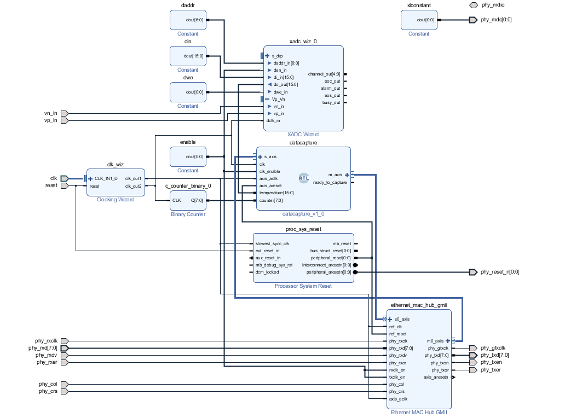Viewport: 582px width, 418px height.
Task: Click the phy_mdc[0:0] output port symbol
Action: tap(473, 20)
